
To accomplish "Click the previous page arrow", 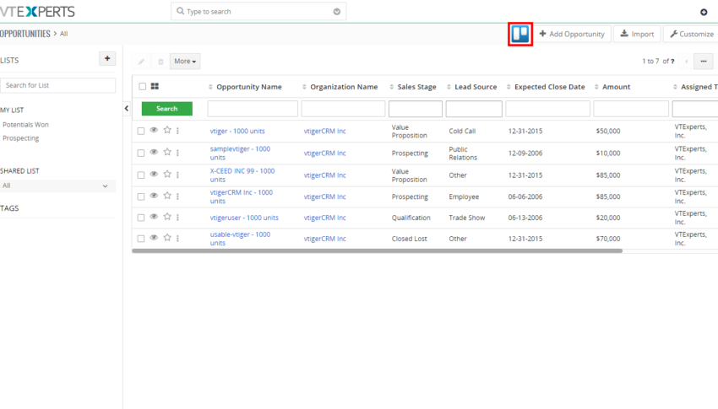I will [686, 62].
